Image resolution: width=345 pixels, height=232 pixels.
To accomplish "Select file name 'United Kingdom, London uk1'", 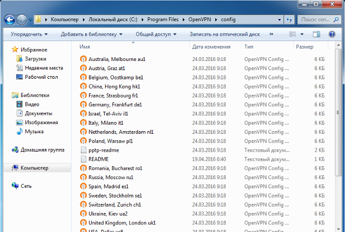I will click(x=122, y=223).
